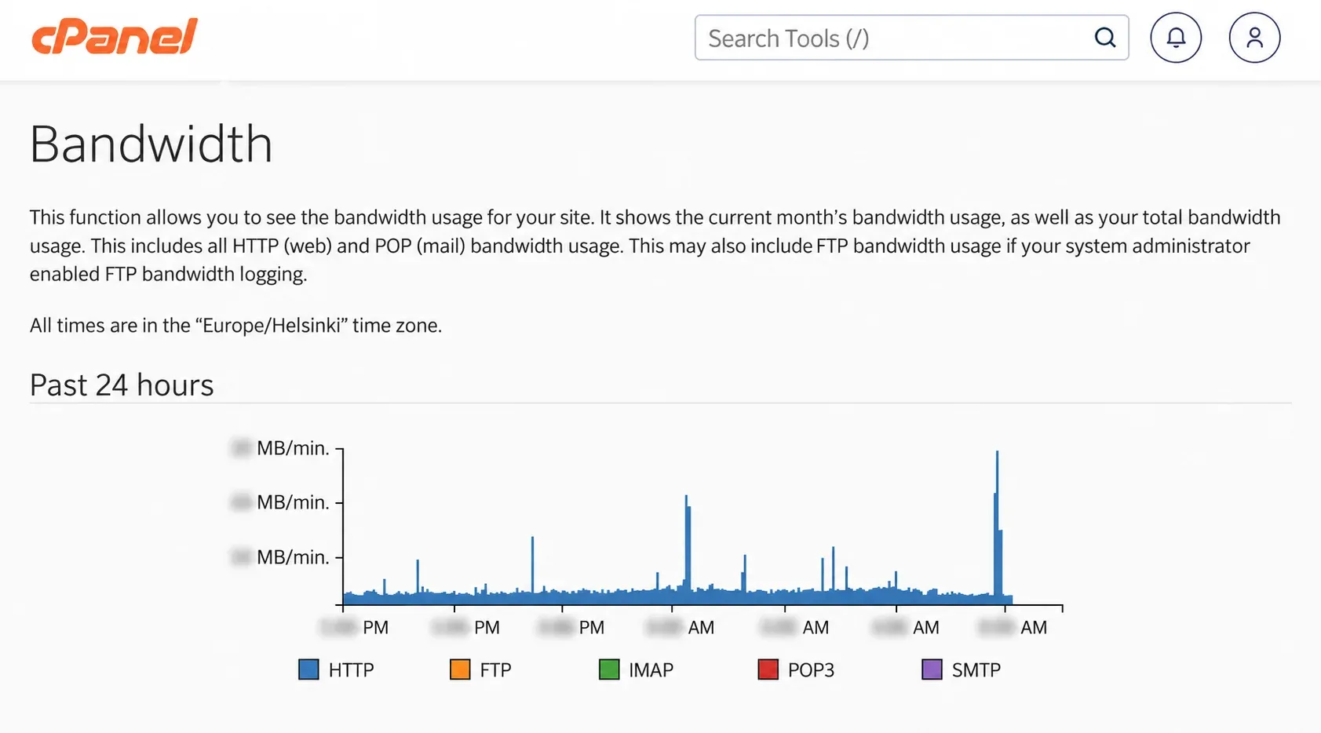Click the Europe/Helsinki time zone note

pyautogui.click(x=235, y=326)
